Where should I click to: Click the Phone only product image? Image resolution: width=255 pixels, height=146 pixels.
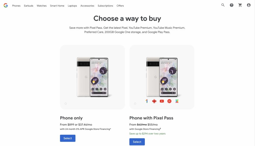point(93,77)
